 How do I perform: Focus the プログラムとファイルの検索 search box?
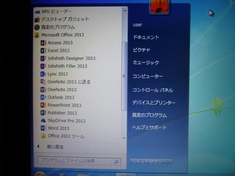pyautogui.click(x=79, y=161)
